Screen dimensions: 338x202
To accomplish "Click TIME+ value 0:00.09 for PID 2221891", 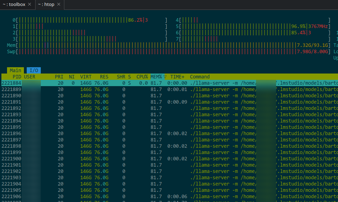I will click(x=177, y=102).
